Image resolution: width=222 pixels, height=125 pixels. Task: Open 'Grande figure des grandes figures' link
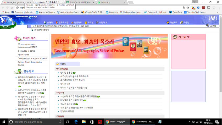(30, 63)
